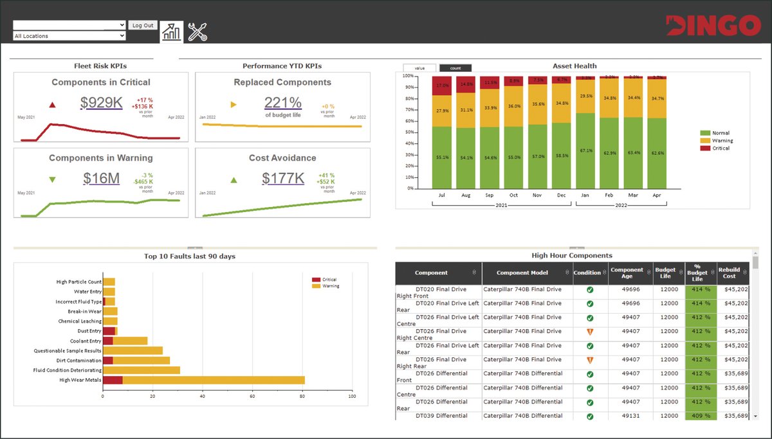Toggle the Critical legend swatch in Asset Health

point(704,148)
